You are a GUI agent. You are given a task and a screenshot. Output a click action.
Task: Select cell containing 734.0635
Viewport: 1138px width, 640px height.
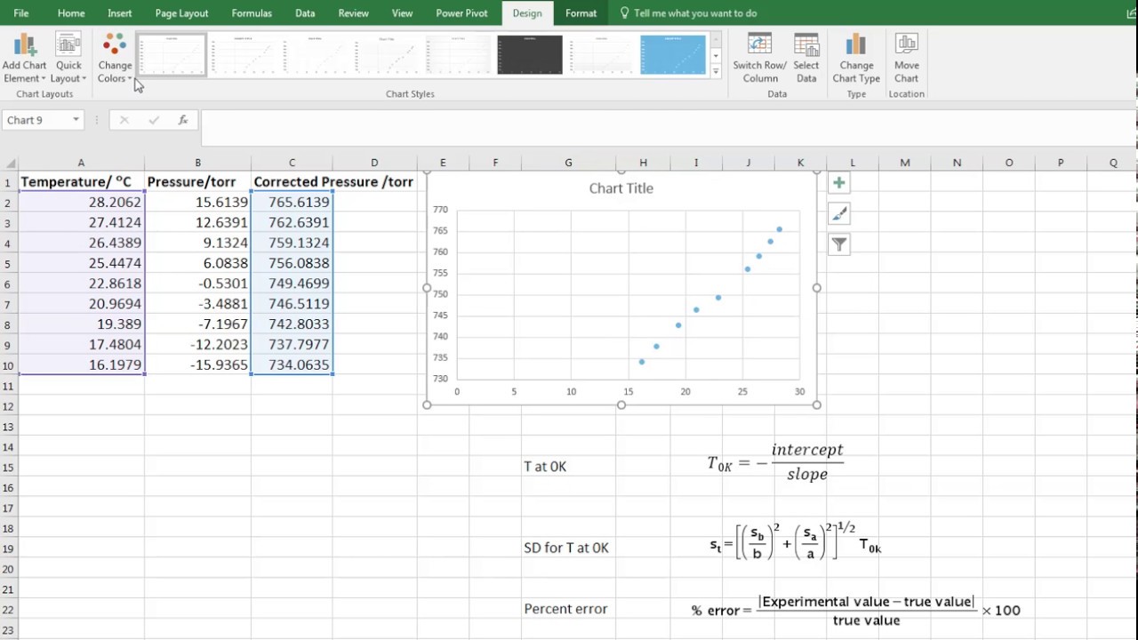[x=292, y=365]
